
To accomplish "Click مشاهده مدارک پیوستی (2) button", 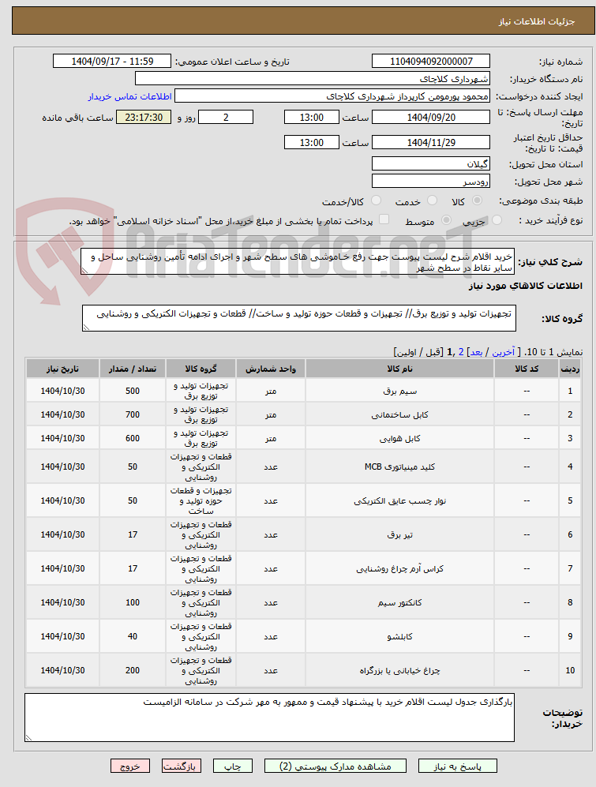I will (335, 766).
